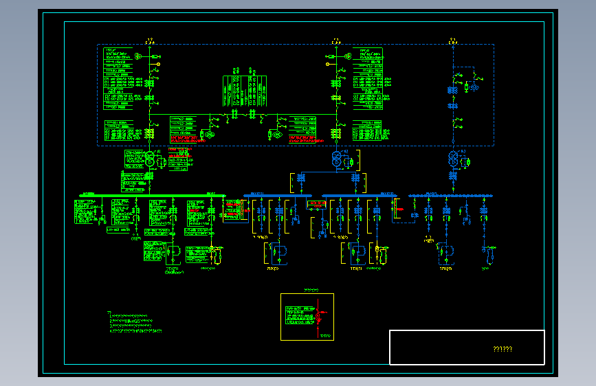Select the red-highlighted label block beside the left transformer
This screenshot has width=596, height=386.
[x=180, y=159]
